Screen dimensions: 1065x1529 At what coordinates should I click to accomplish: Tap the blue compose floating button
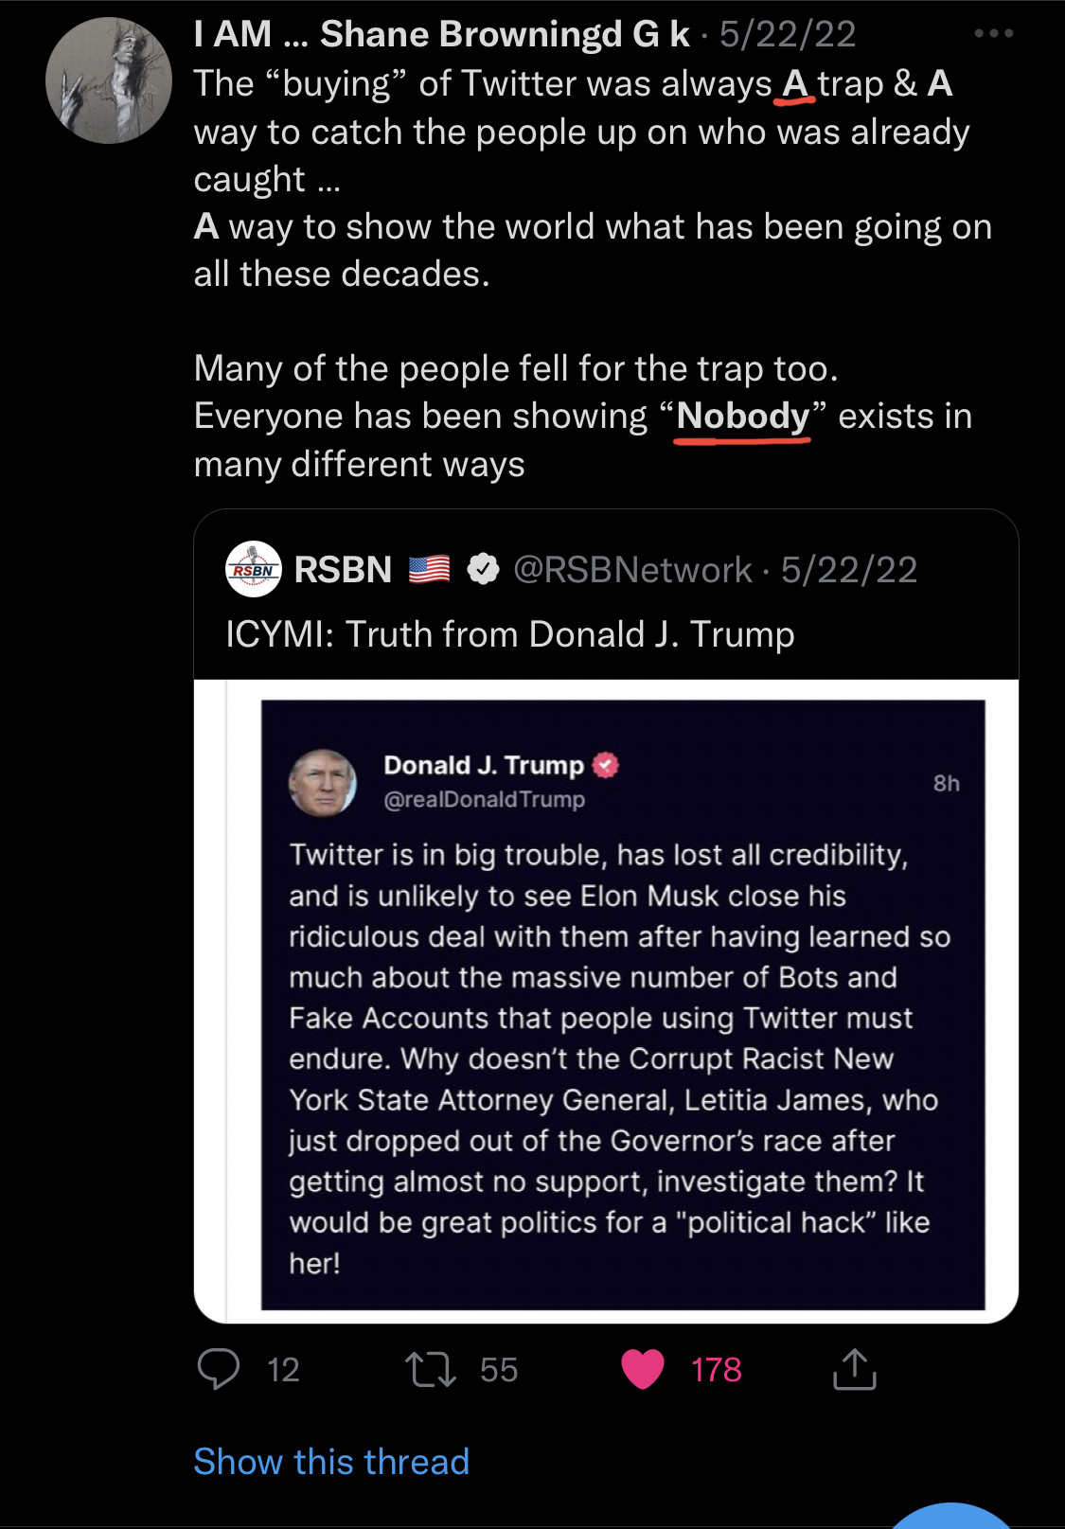pos(951,1517)
